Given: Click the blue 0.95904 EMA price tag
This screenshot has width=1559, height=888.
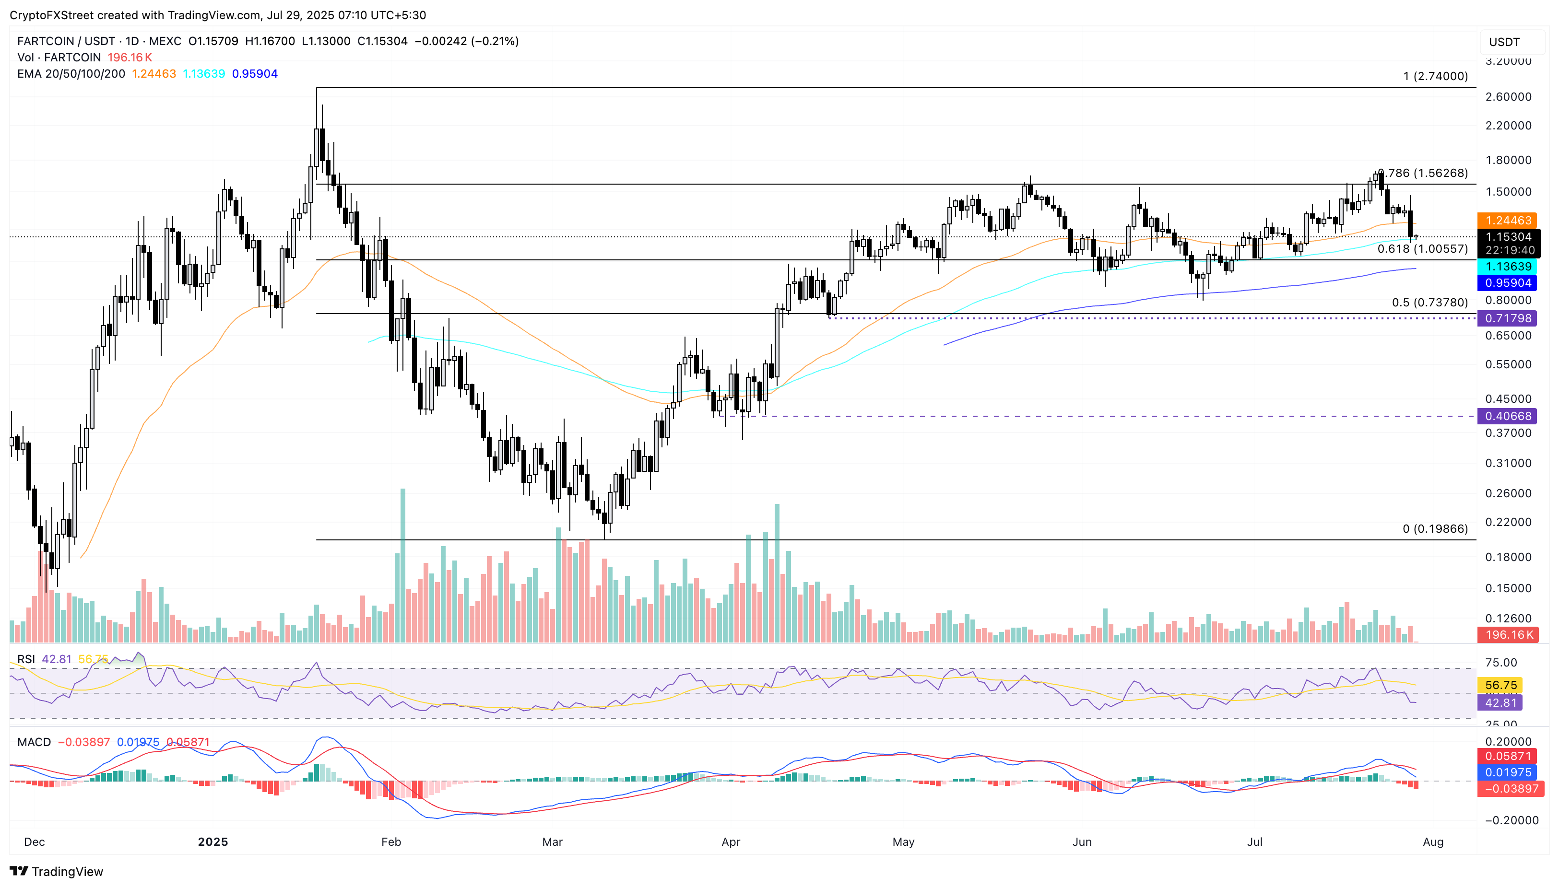Looking at the screenshot, I should coord(1507,283).
